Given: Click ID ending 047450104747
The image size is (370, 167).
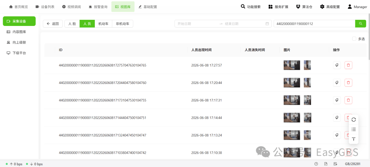Looking at the screenshot, I should pyautogui.click(x=103, y=135).
